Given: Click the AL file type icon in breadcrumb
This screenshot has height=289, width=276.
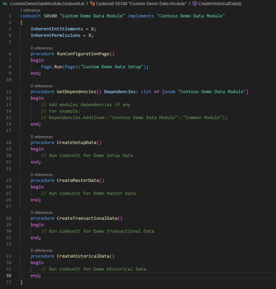Looking at the screenshot, I should click(5, 3).
